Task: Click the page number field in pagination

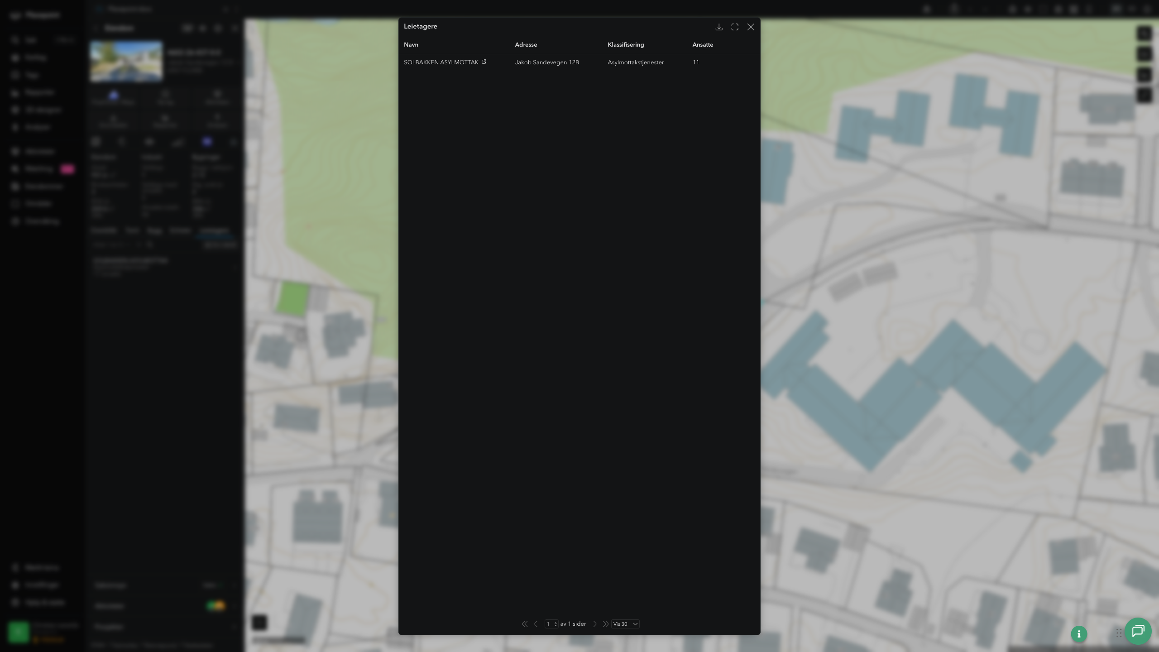Action: [551, 624]
